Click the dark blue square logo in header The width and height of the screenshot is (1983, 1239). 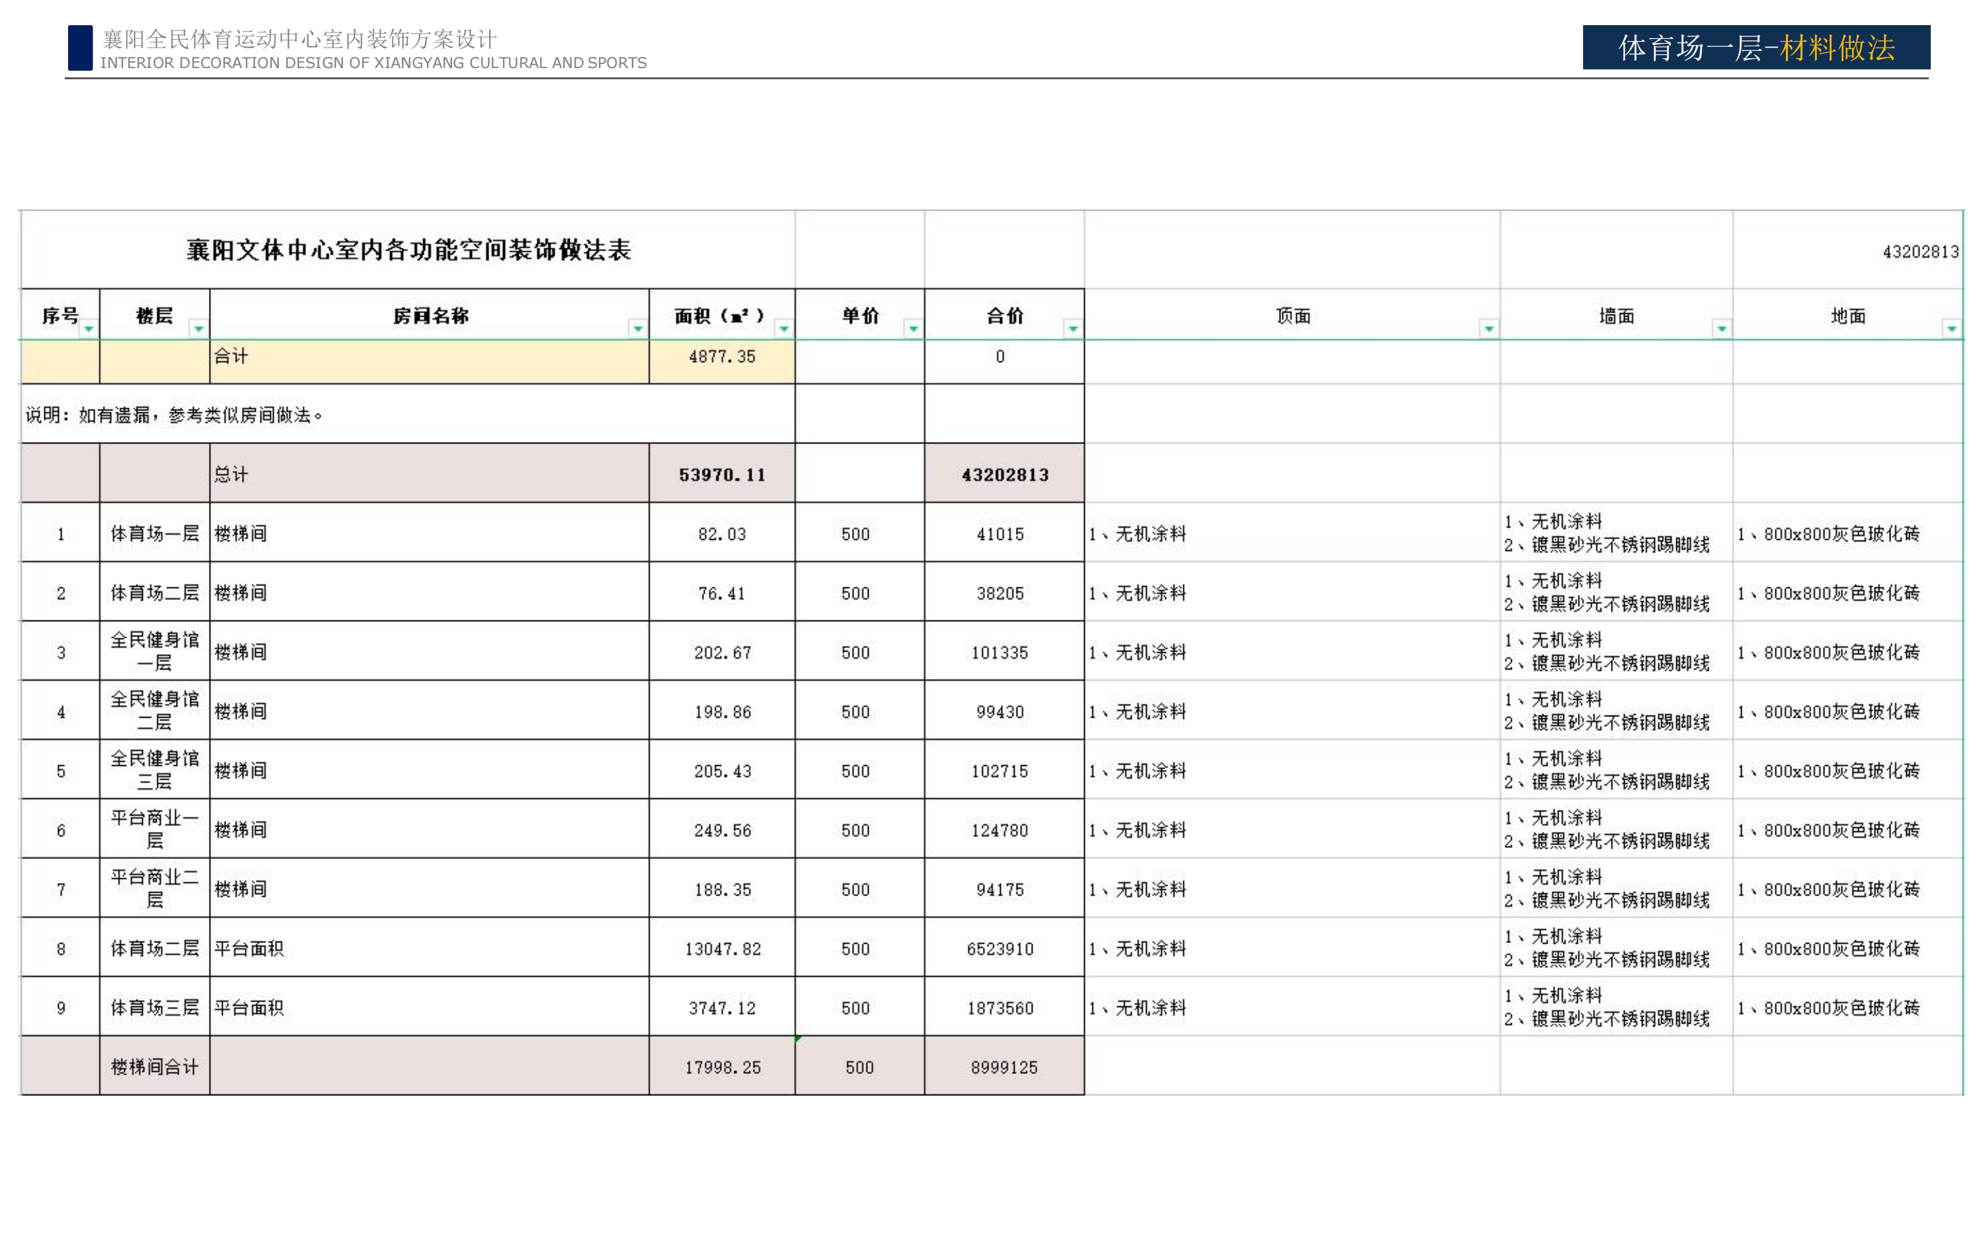[80, 48]
